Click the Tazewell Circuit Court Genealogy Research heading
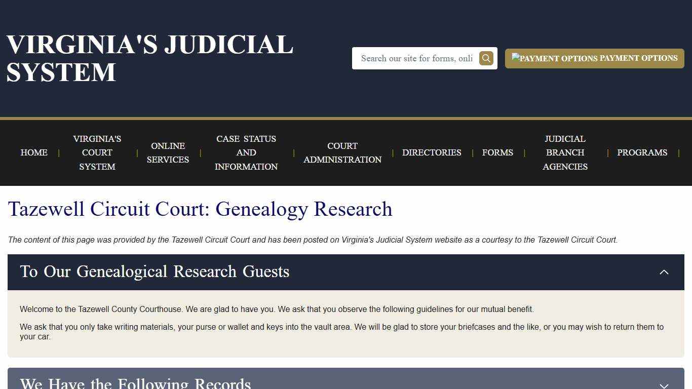The height and width of the screenshot is (389, 692). (x=200, y=209)
